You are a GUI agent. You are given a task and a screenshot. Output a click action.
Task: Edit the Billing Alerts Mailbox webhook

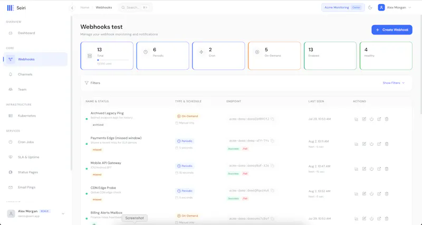click(x=364, y=219)
